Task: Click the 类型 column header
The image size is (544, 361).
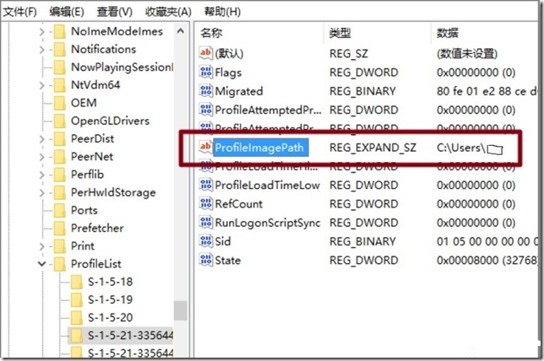Action: pos(339,33)
